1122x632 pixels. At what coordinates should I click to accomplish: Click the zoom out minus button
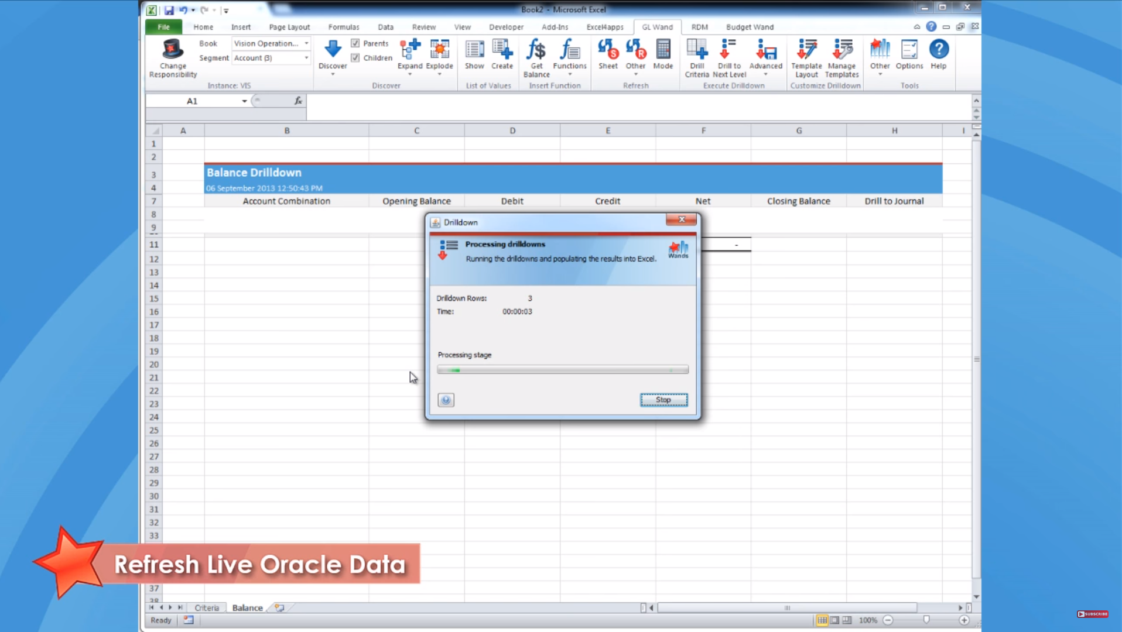coord(888,620)
